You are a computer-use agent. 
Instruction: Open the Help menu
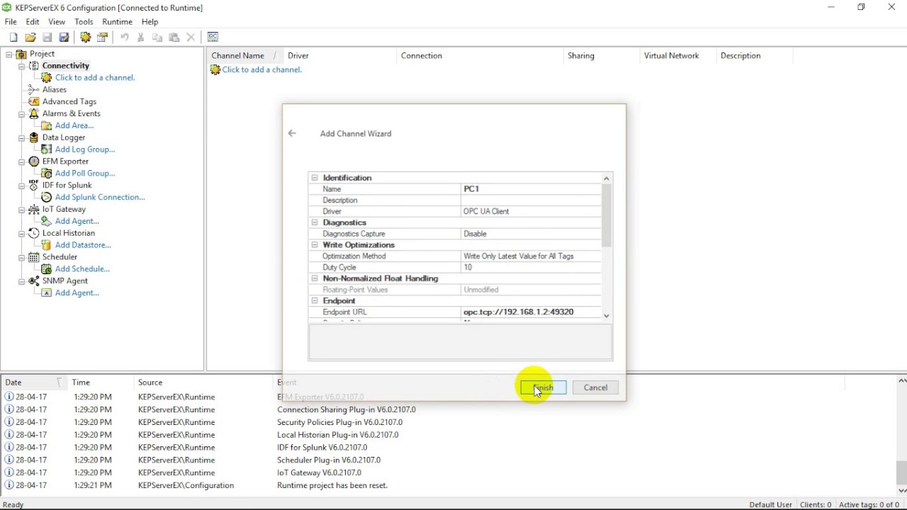[150, 22]
